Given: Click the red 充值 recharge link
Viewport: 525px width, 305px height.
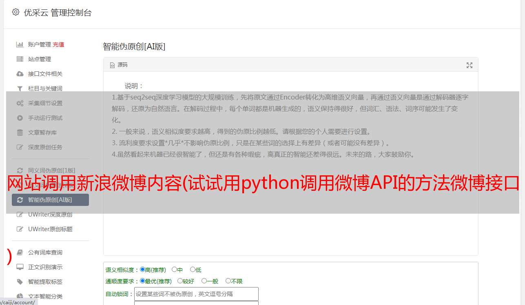Looking at the screenshot, I should point(58,44).
